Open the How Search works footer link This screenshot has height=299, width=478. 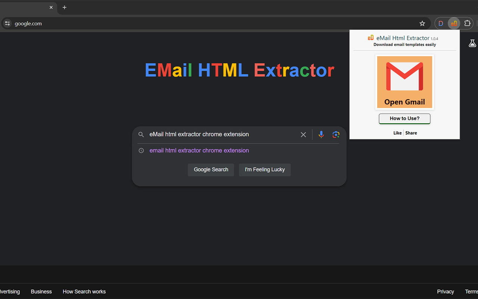point(84,292)
